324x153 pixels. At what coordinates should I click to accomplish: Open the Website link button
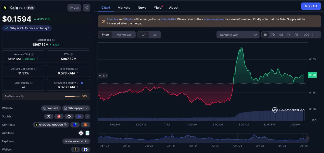click(51, 108)
